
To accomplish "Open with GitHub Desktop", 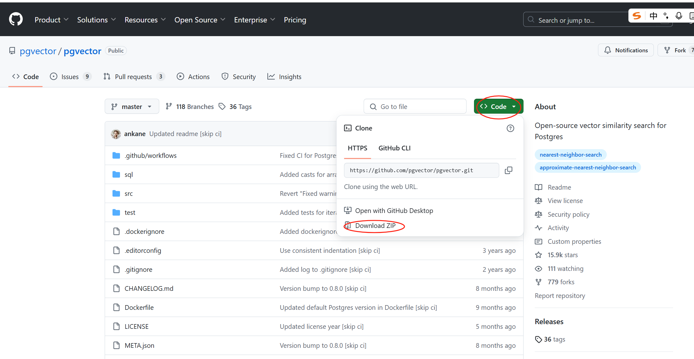I will tap(394, 211).
